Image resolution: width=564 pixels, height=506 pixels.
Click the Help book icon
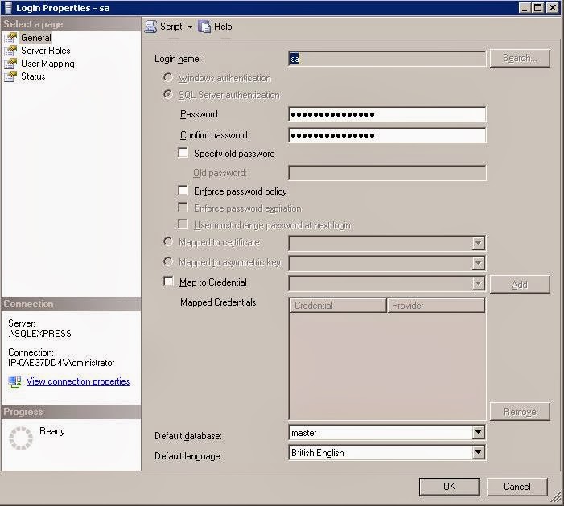204,27
